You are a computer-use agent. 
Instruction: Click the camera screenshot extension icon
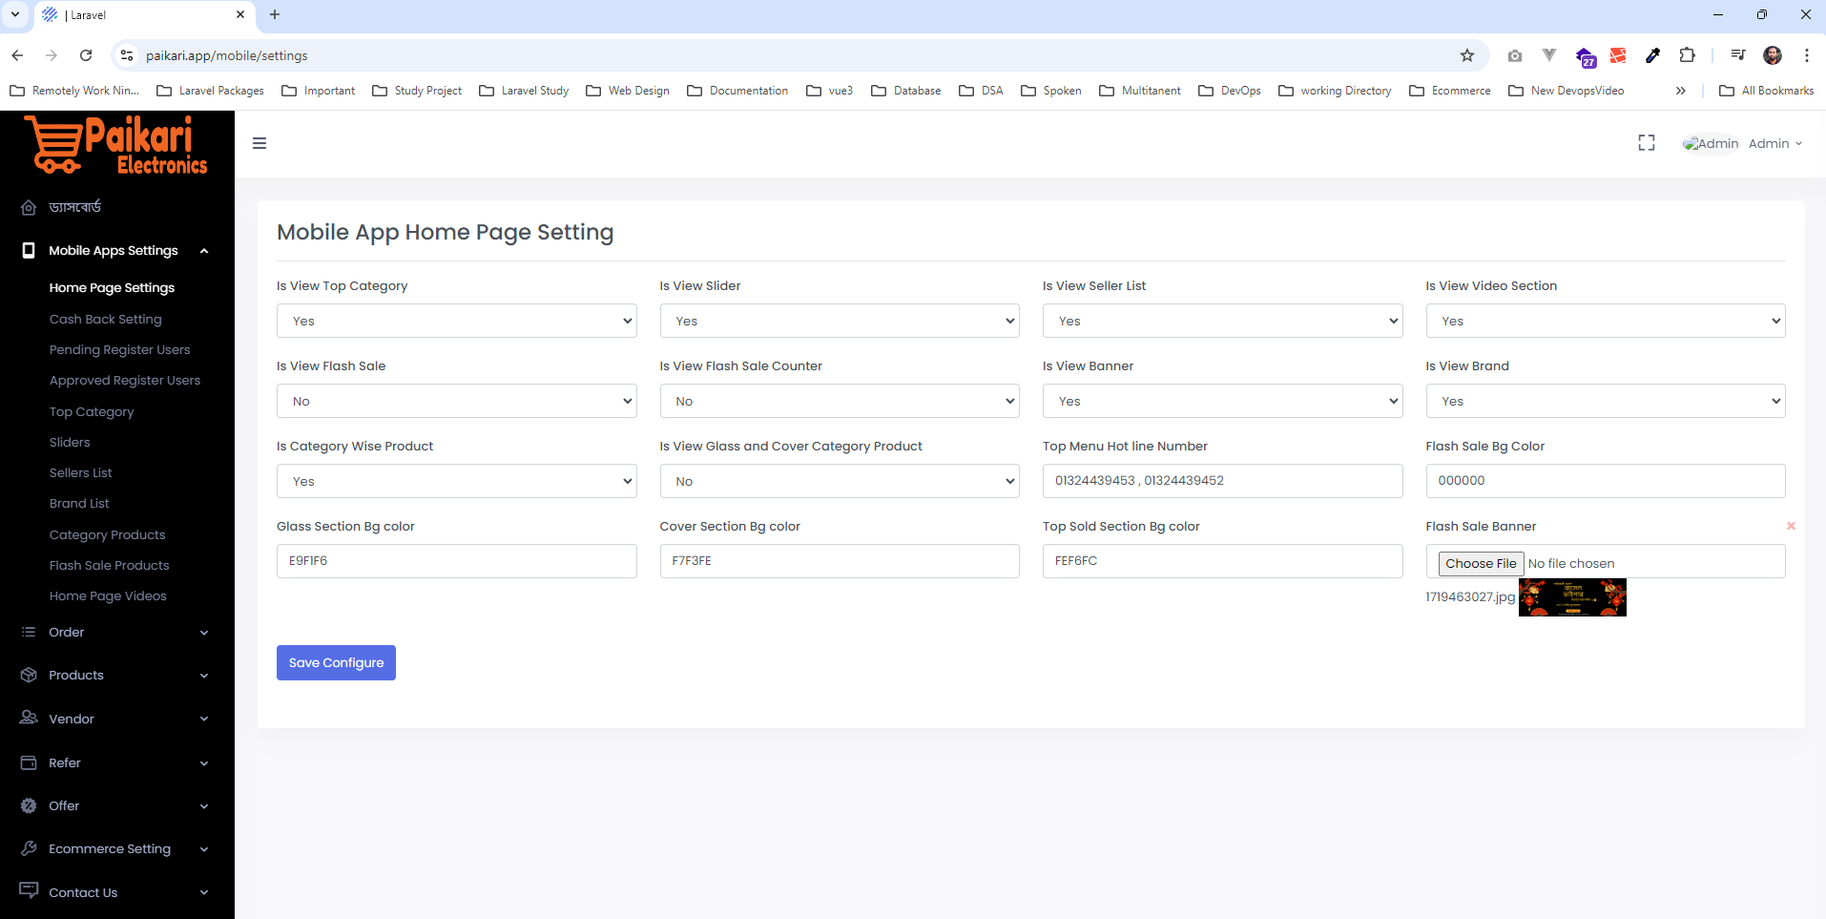[x=1515, y=55]
